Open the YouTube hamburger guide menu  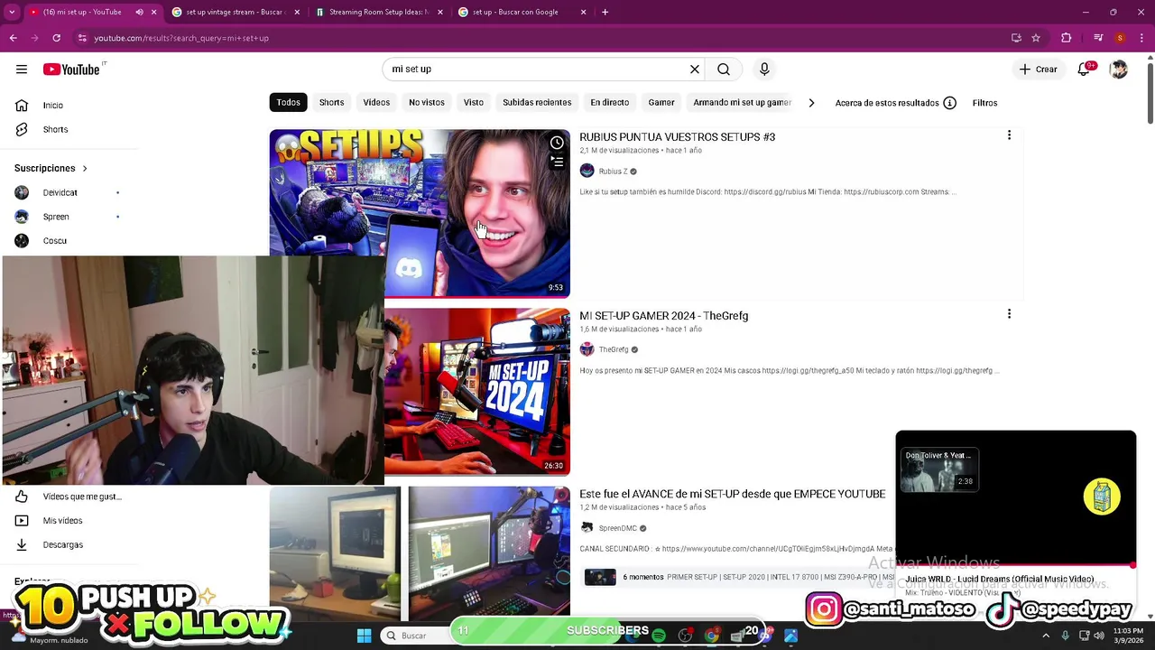(x=22, y=70)
